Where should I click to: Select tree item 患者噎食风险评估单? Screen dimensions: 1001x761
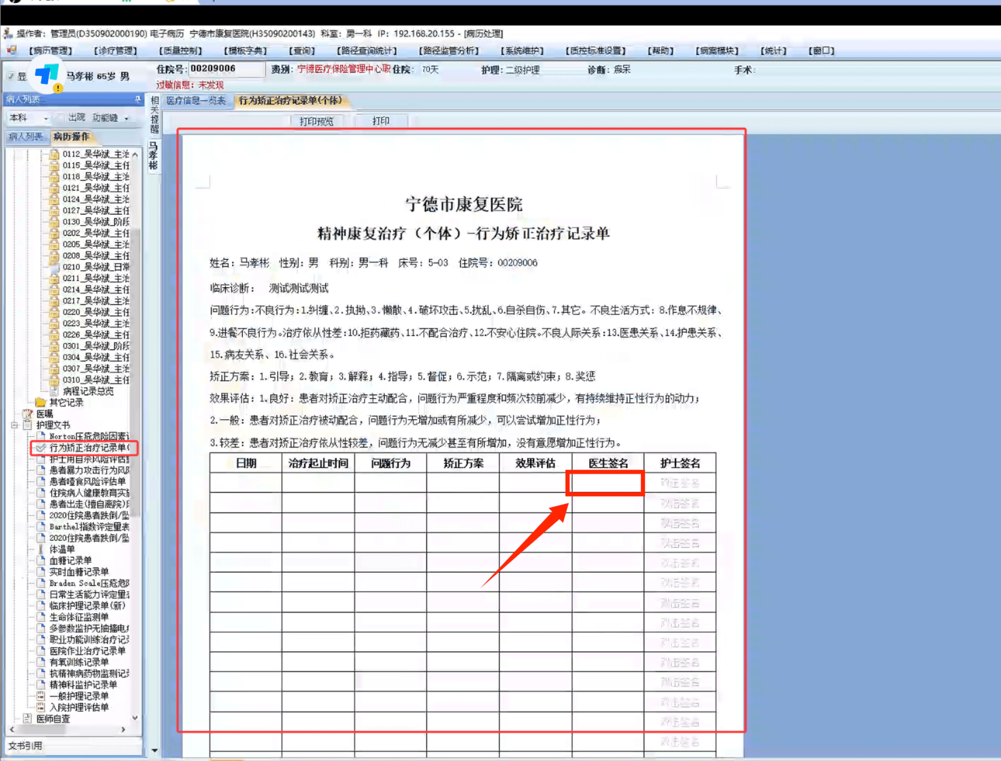click(x=87, y=481)
